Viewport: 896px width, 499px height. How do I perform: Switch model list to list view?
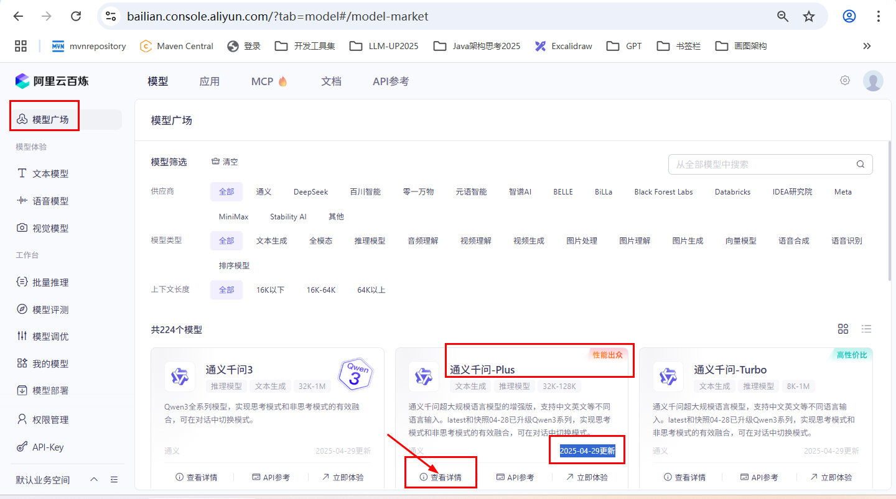(866, 329)
